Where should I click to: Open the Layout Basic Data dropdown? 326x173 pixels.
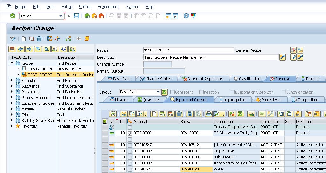tap(158, 92)
